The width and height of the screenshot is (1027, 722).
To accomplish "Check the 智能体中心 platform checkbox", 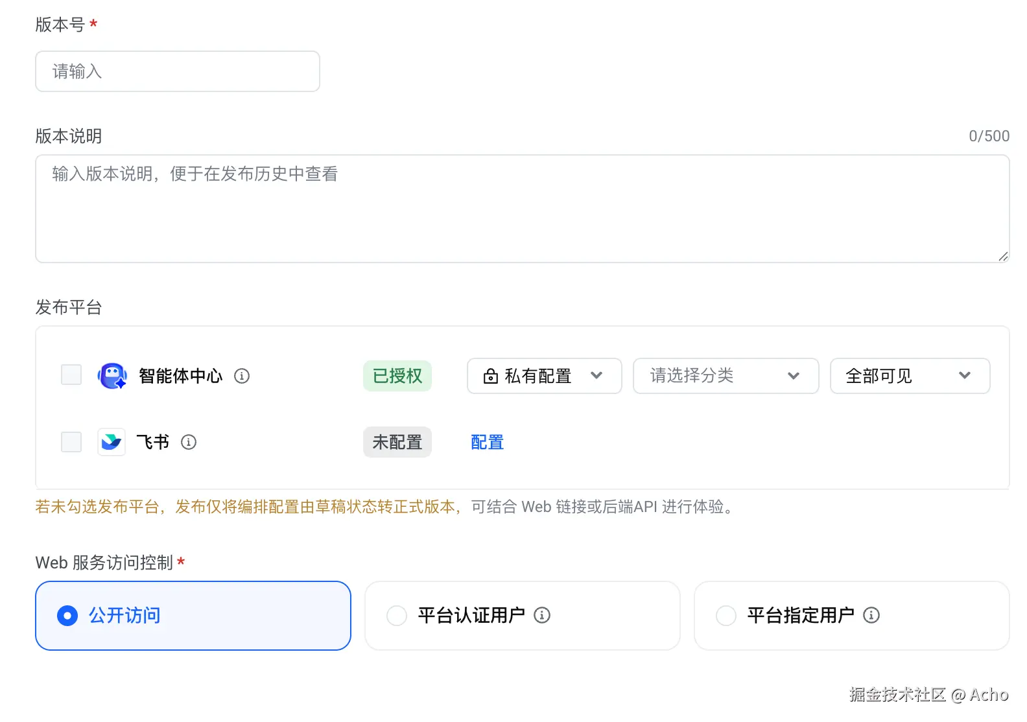I will [71, 375].
